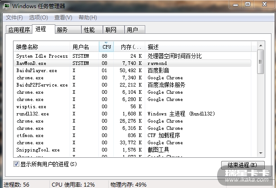Click the 结束进程 button
Image resolution: width=276 pixels, height=188 pixels.
tap(243, 165)
